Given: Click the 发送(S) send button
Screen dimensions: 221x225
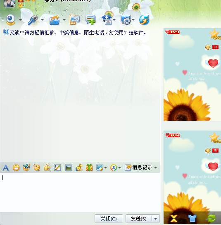Looking at the screenshot, I should click(x=139, y=219).
